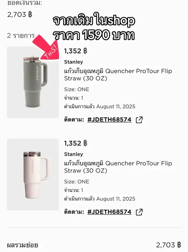Open second Quencher ProTour Flip Straw product title
Image resolution: width=188 pixels, height=252 pixels.
pos(118,167)
